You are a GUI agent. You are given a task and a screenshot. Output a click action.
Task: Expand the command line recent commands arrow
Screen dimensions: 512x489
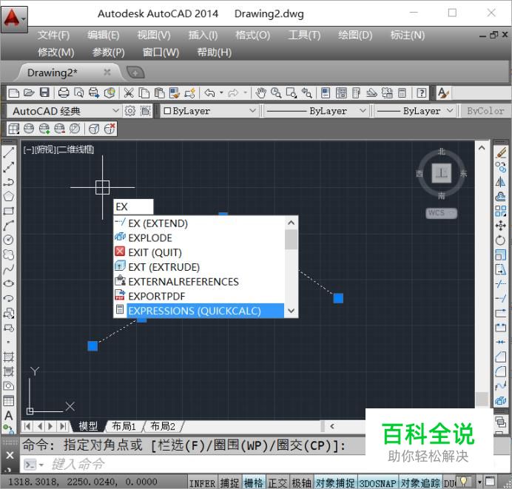tap(41, 465)
